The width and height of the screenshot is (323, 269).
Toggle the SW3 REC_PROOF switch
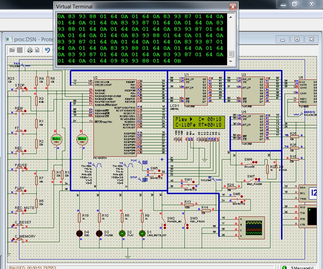point(187,221)
